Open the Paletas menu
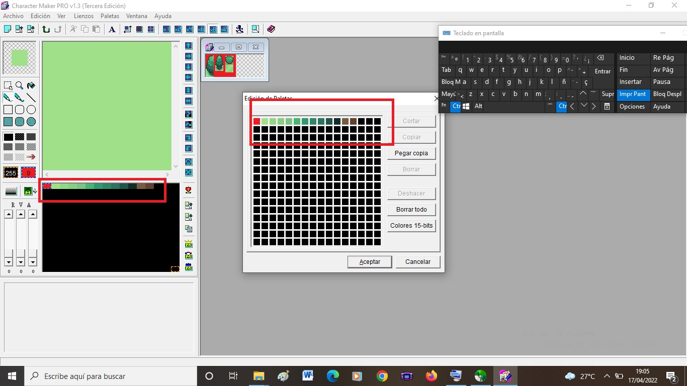 [110, 16]
